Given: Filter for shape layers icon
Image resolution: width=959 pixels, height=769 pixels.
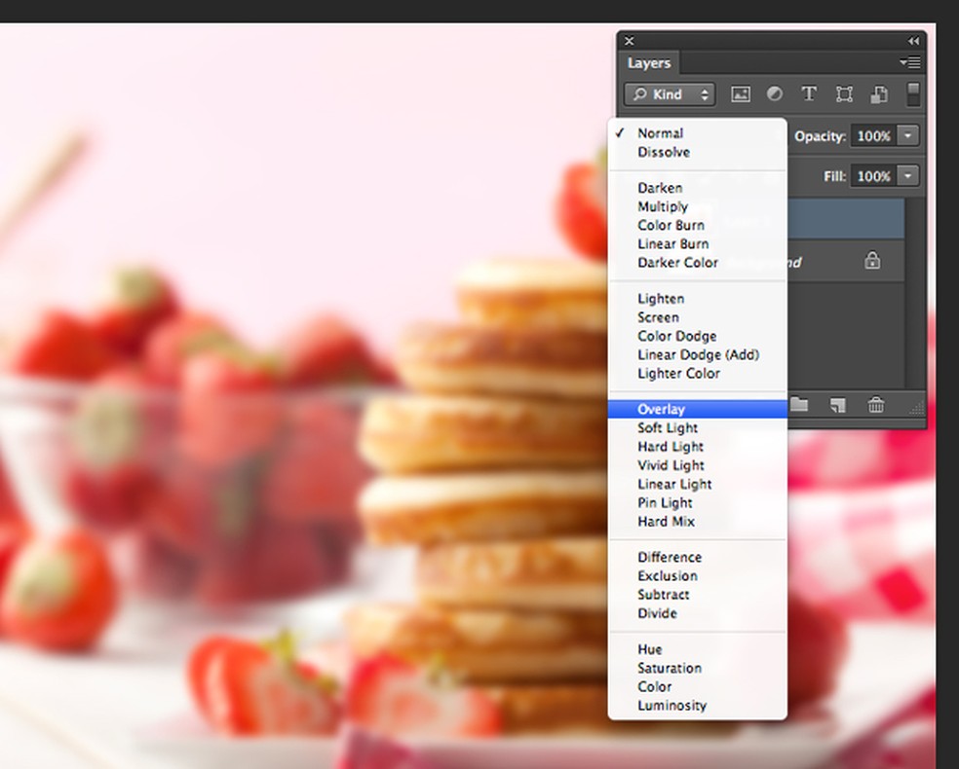Looking at the screenshot, I should pos(844,94).
